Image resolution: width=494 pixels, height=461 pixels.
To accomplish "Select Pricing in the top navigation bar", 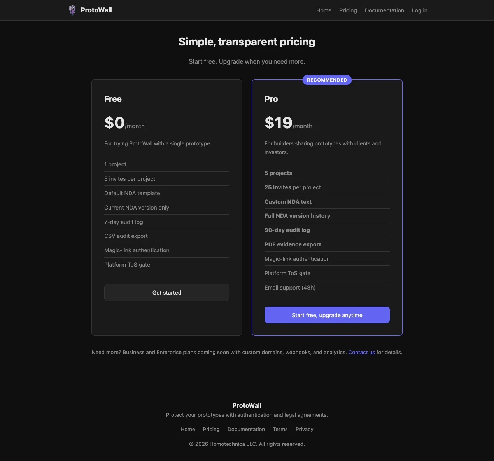I will coord(348,10).
